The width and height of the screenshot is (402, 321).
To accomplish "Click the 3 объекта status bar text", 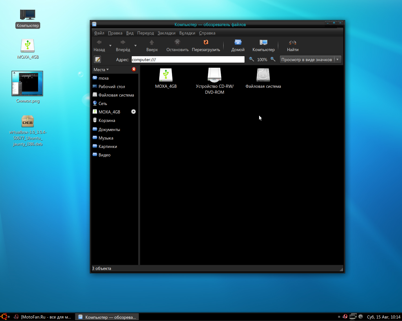I will [x=101, y=268].
